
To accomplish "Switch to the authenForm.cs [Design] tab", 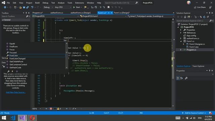I will pyautogui.click(x=81, y=13).
